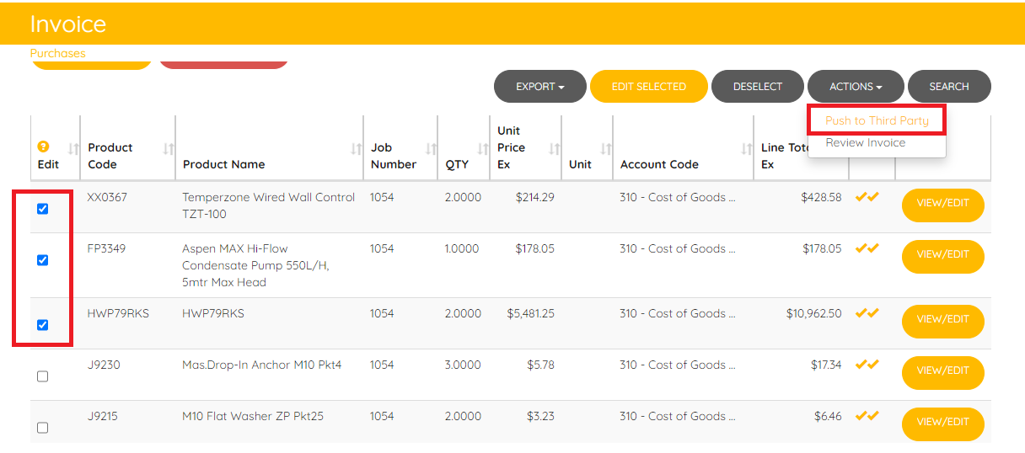Choose Push to Third Party

click(877, 120)
